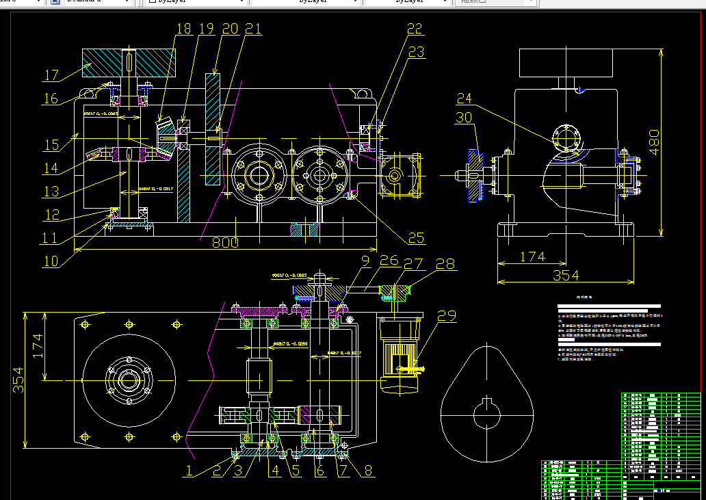The width and height of the screenshot is (706, 500).
Task: Select part callout number 16
Action: [51, 98]
